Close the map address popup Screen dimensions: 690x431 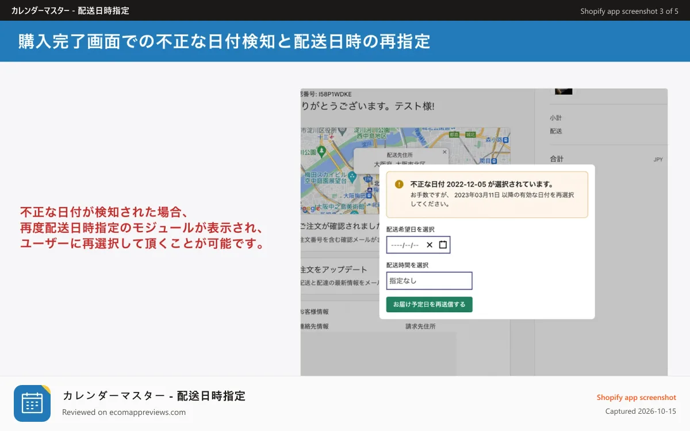point(444,152)
